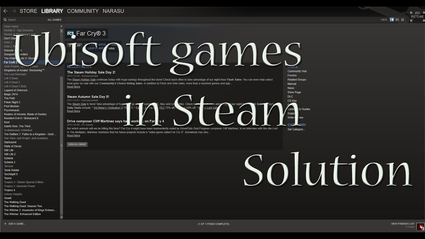Switch to grid view icon

click(402, 20)
